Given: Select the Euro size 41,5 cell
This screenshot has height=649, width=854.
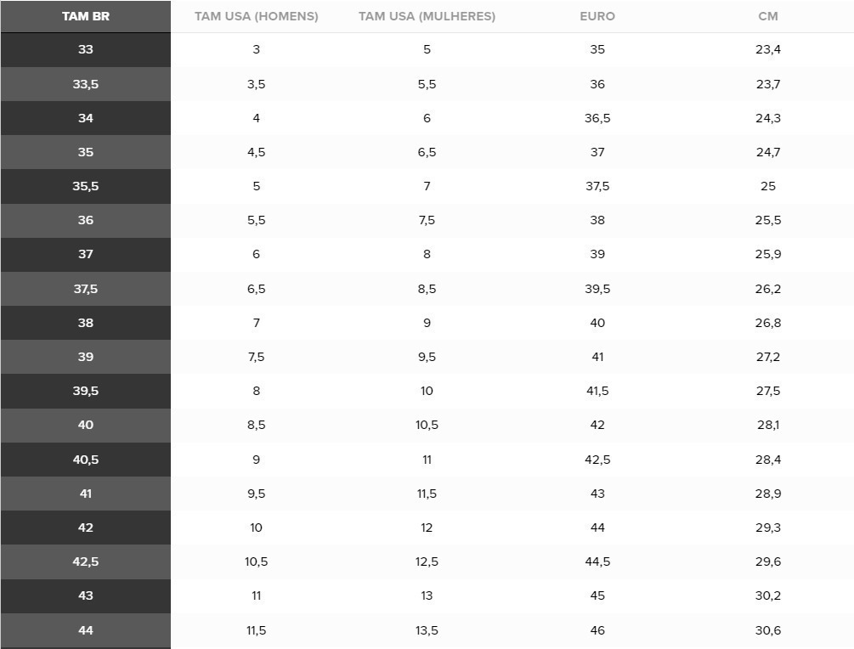Looking at the screenshot, I should (597, 391).
